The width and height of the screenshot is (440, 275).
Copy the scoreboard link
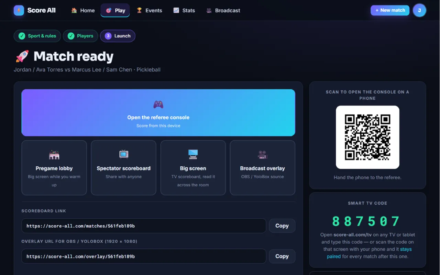pyautogui.click(x=282, y=226)
